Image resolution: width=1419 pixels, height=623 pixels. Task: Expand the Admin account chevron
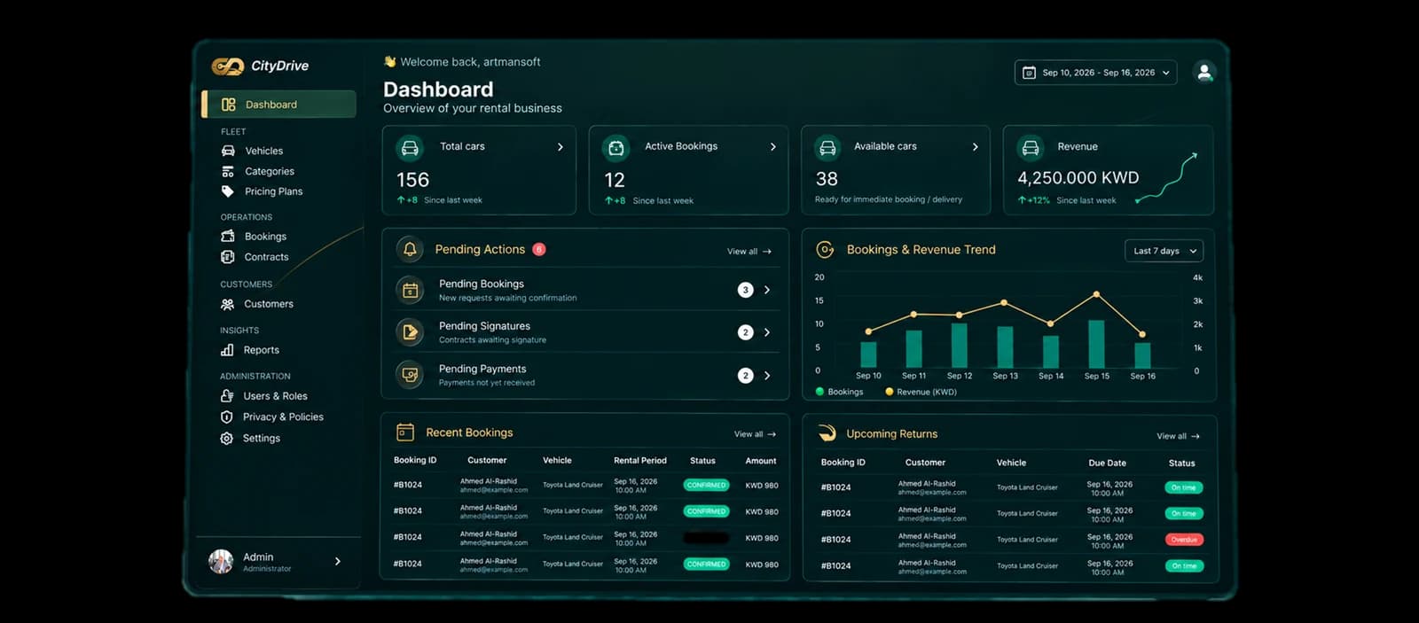point(338,561)
